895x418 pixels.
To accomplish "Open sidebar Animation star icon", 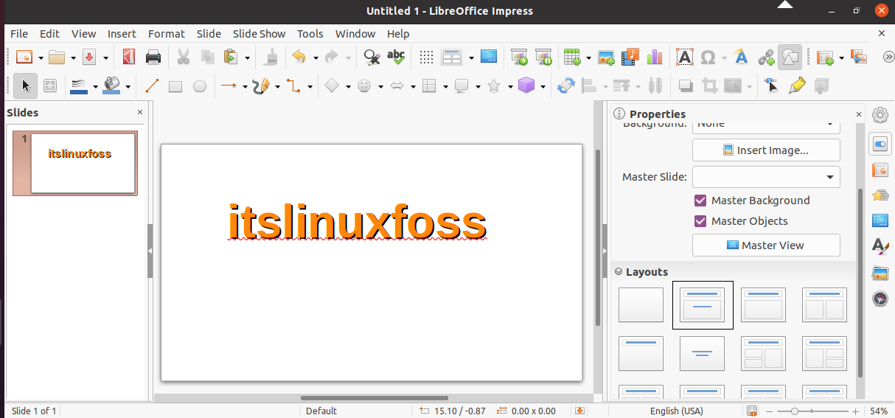I will [880, 195].
